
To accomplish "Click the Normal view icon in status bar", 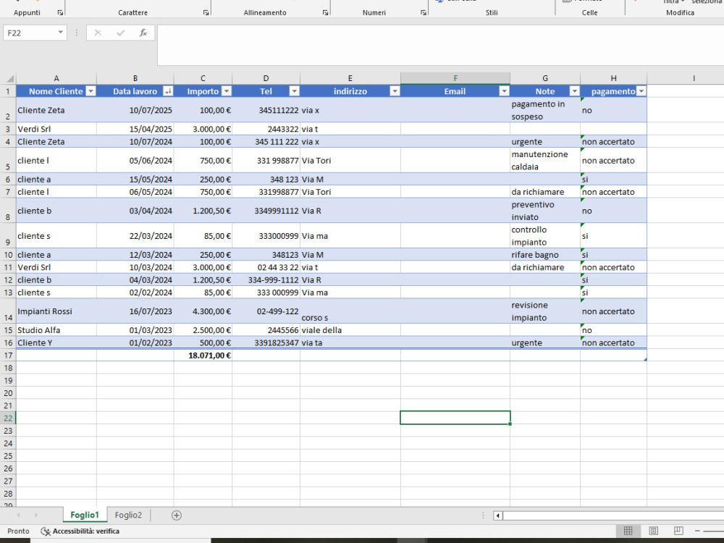I will pyautogui.click(x=628, y=531).
